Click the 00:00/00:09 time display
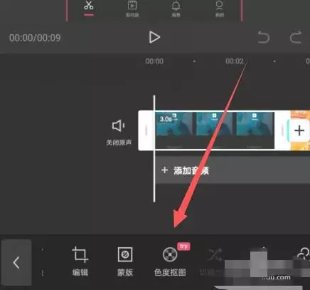 click(x=35, y=38)
